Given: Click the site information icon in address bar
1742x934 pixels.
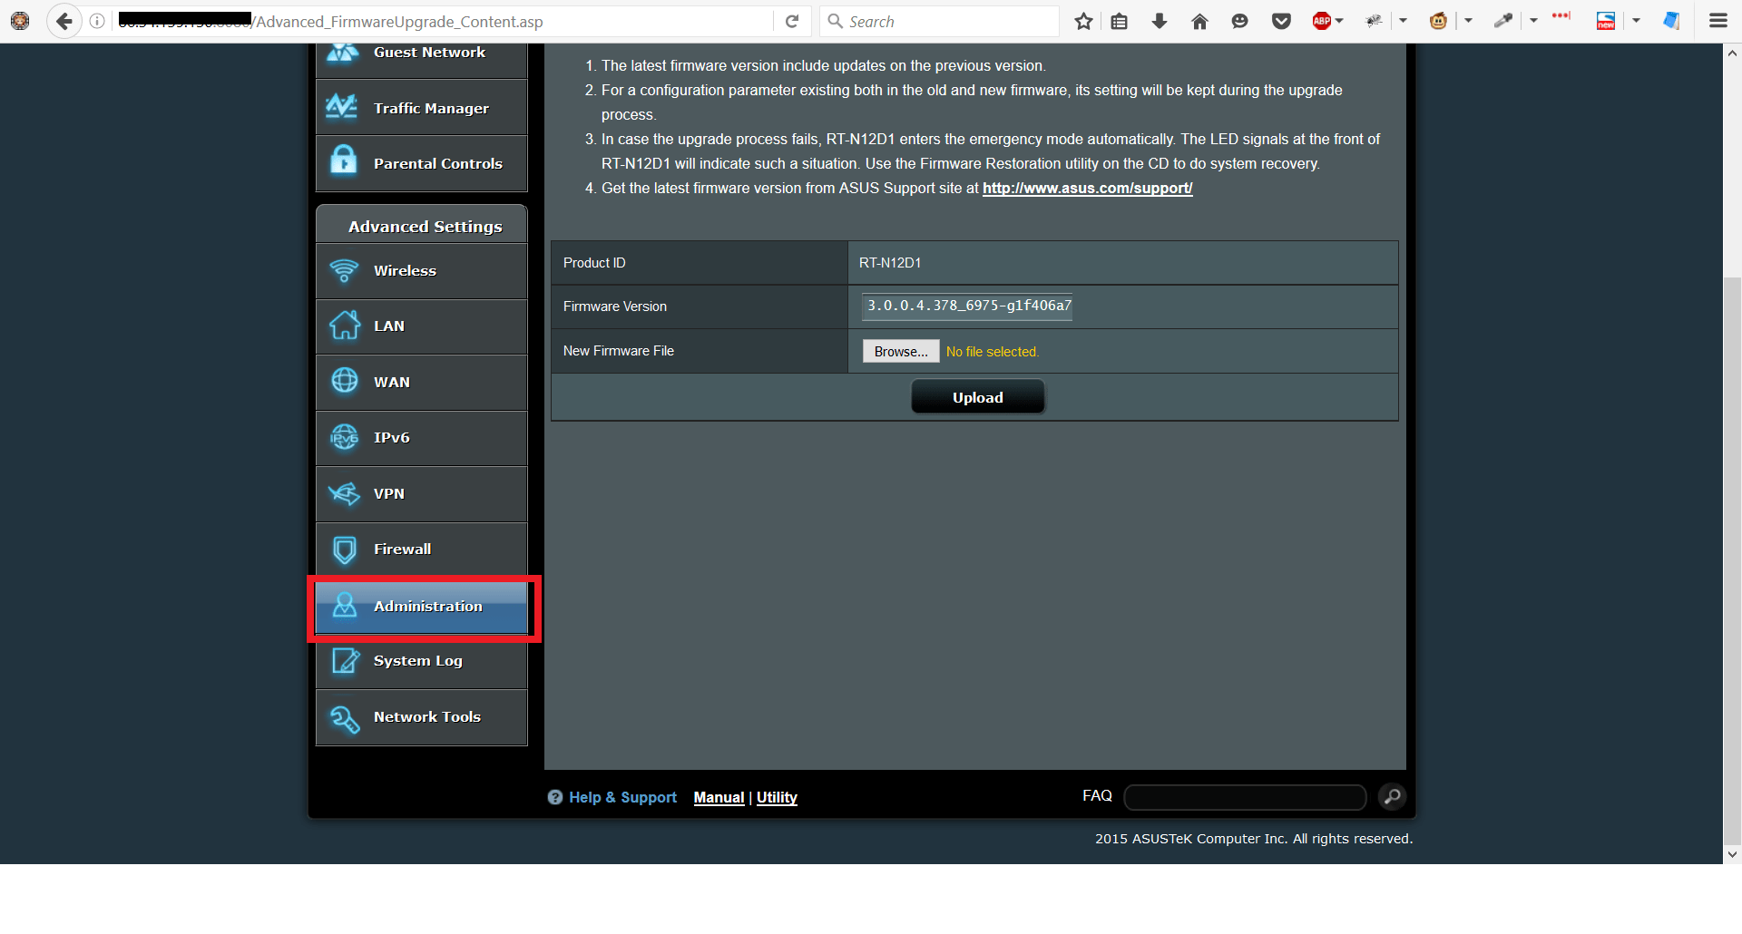Looking at the screenshot, I should click(x=97, y=21).
